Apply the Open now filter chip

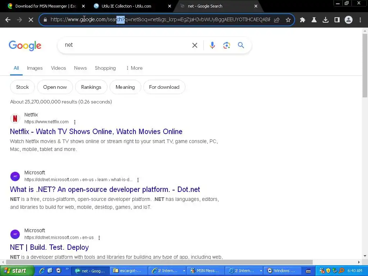coord(55,87)
